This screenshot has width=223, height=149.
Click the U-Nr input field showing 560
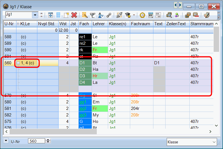click(x=36, y=141)
